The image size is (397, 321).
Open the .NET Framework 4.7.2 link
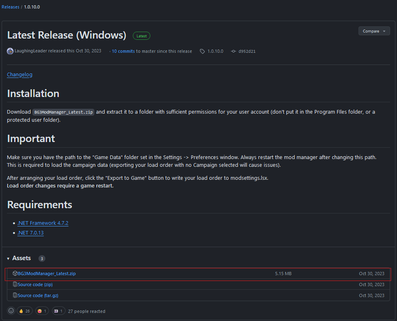click(43, 223)
